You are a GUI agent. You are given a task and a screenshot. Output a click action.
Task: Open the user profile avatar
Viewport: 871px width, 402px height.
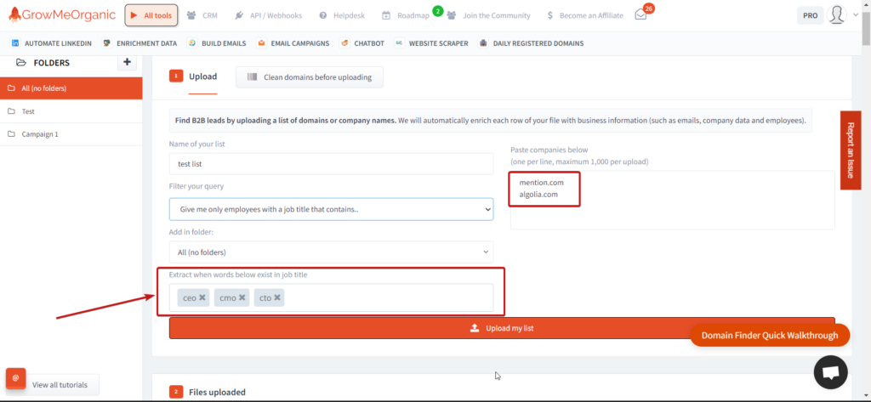tap(836, 15)
